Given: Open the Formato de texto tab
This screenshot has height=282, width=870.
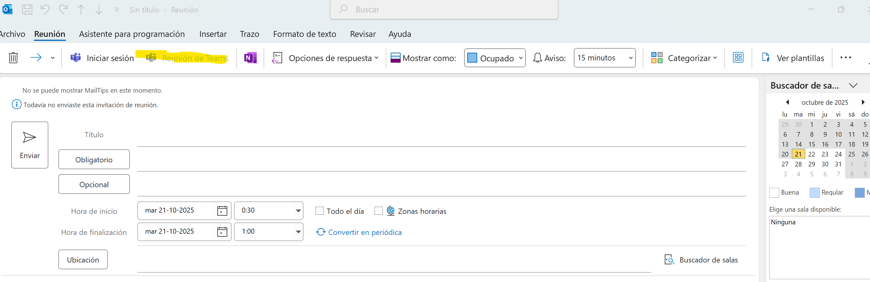Looking at the screenshot, I should [305, 34].
